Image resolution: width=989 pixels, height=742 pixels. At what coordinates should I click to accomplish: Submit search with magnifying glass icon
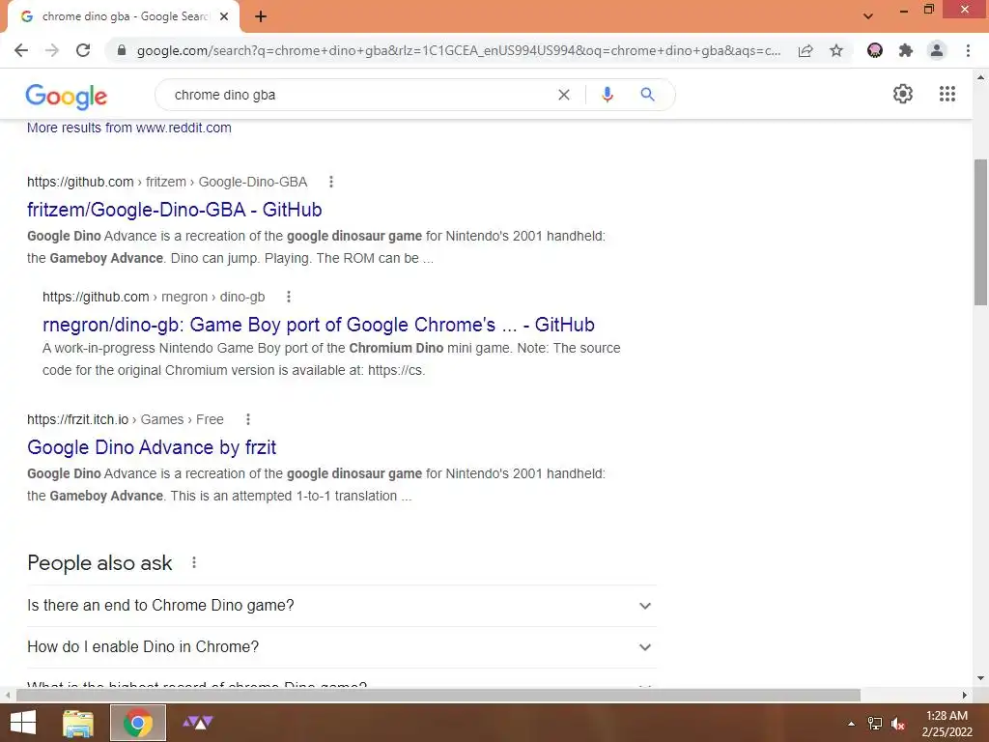coord(647,95)
